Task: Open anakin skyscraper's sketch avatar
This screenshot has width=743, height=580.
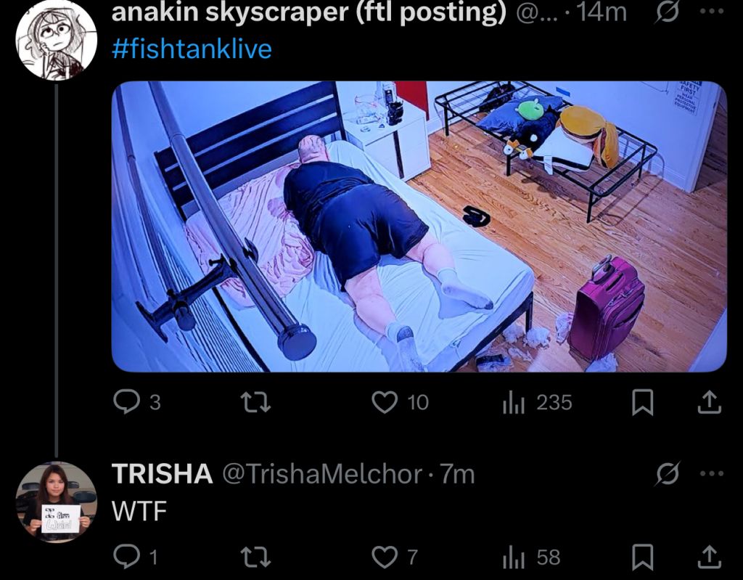Action: 56,39
